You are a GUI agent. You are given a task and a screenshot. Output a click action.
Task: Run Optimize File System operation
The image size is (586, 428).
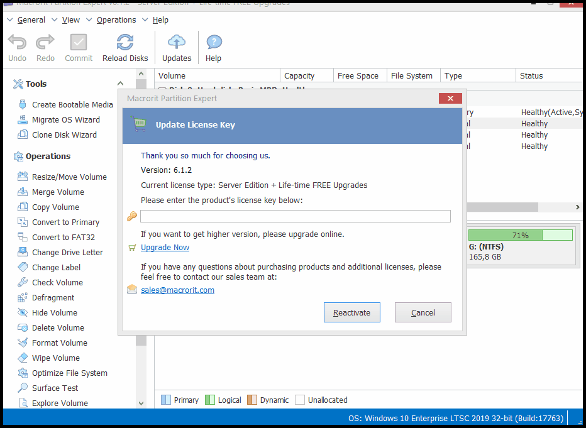point(63,373)
